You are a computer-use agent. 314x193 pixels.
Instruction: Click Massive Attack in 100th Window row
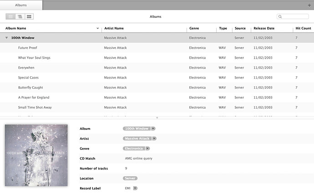pos(115,38)
